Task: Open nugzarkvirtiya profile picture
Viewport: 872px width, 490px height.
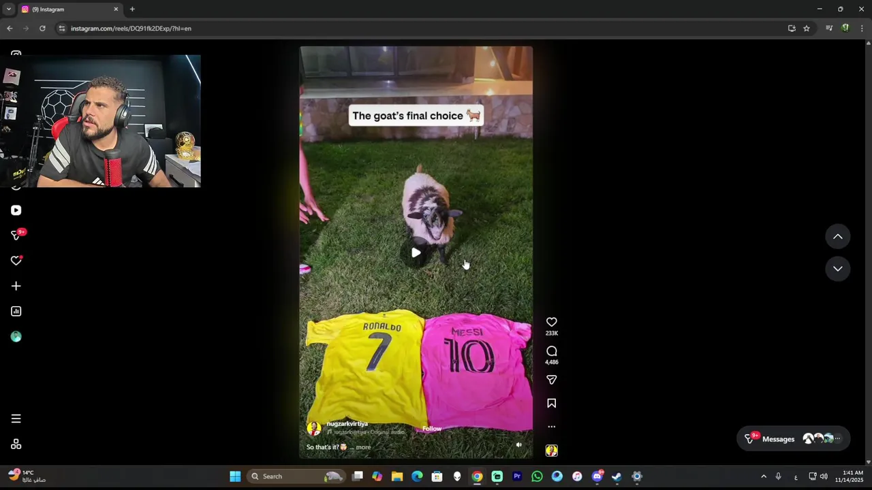Action: click(314, 428)
